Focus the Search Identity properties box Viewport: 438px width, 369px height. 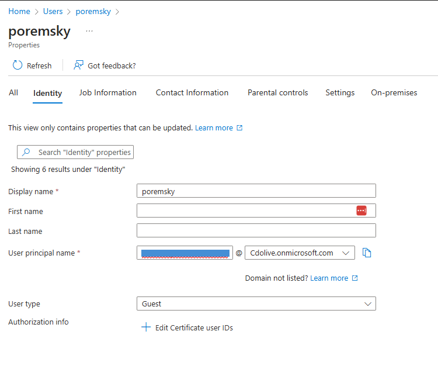point(75,152)
